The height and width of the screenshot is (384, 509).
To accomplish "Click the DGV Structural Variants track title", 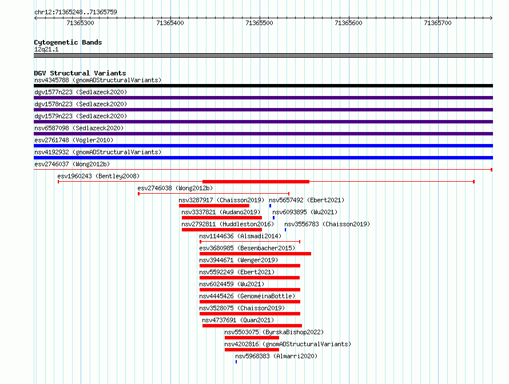I will coord(80,73).
